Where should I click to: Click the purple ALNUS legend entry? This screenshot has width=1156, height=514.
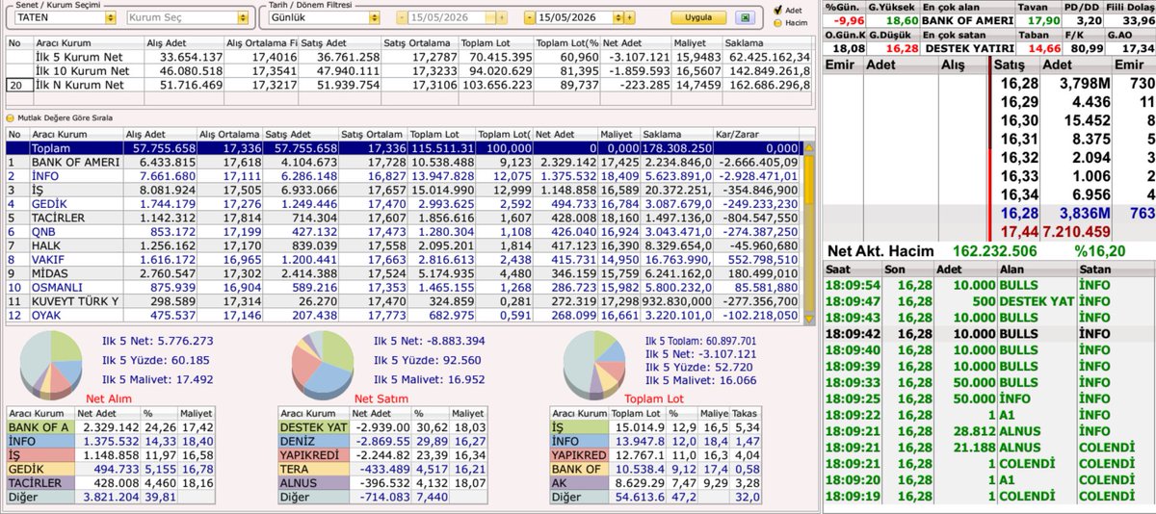click(312, 483)
